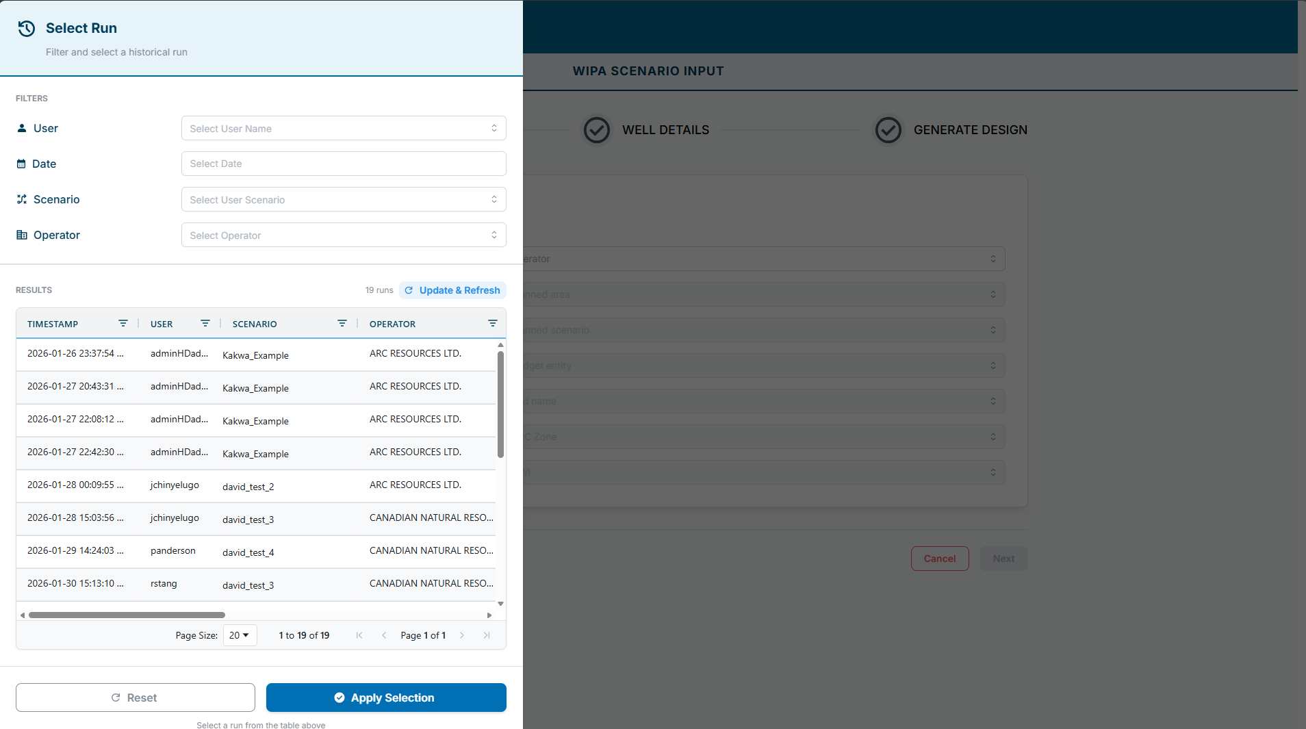Open the Operator column filter icon

493,324
